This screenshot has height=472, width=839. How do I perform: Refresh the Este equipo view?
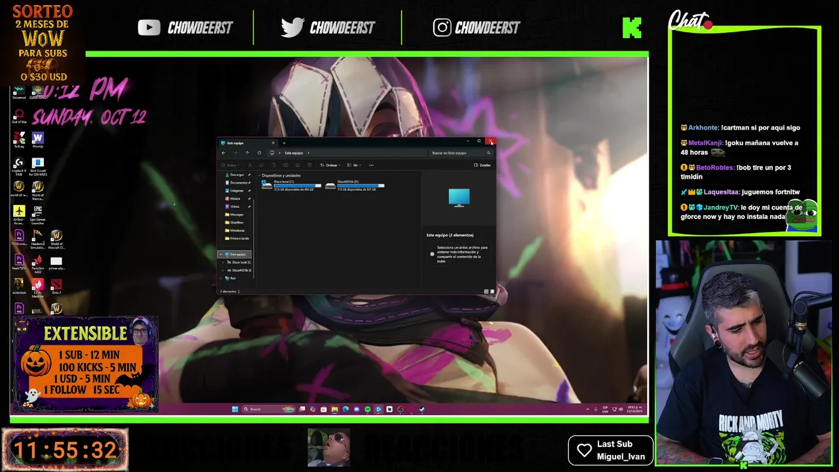[x=259, y=153]
